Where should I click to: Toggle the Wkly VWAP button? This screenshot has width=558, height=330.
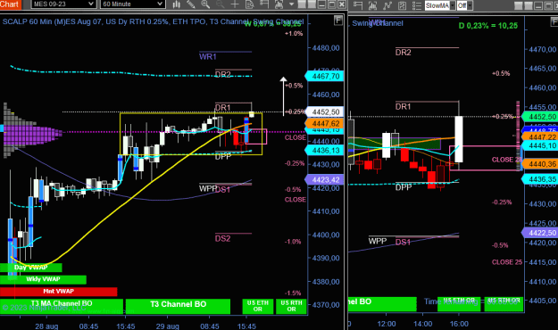tap(43, 279)
